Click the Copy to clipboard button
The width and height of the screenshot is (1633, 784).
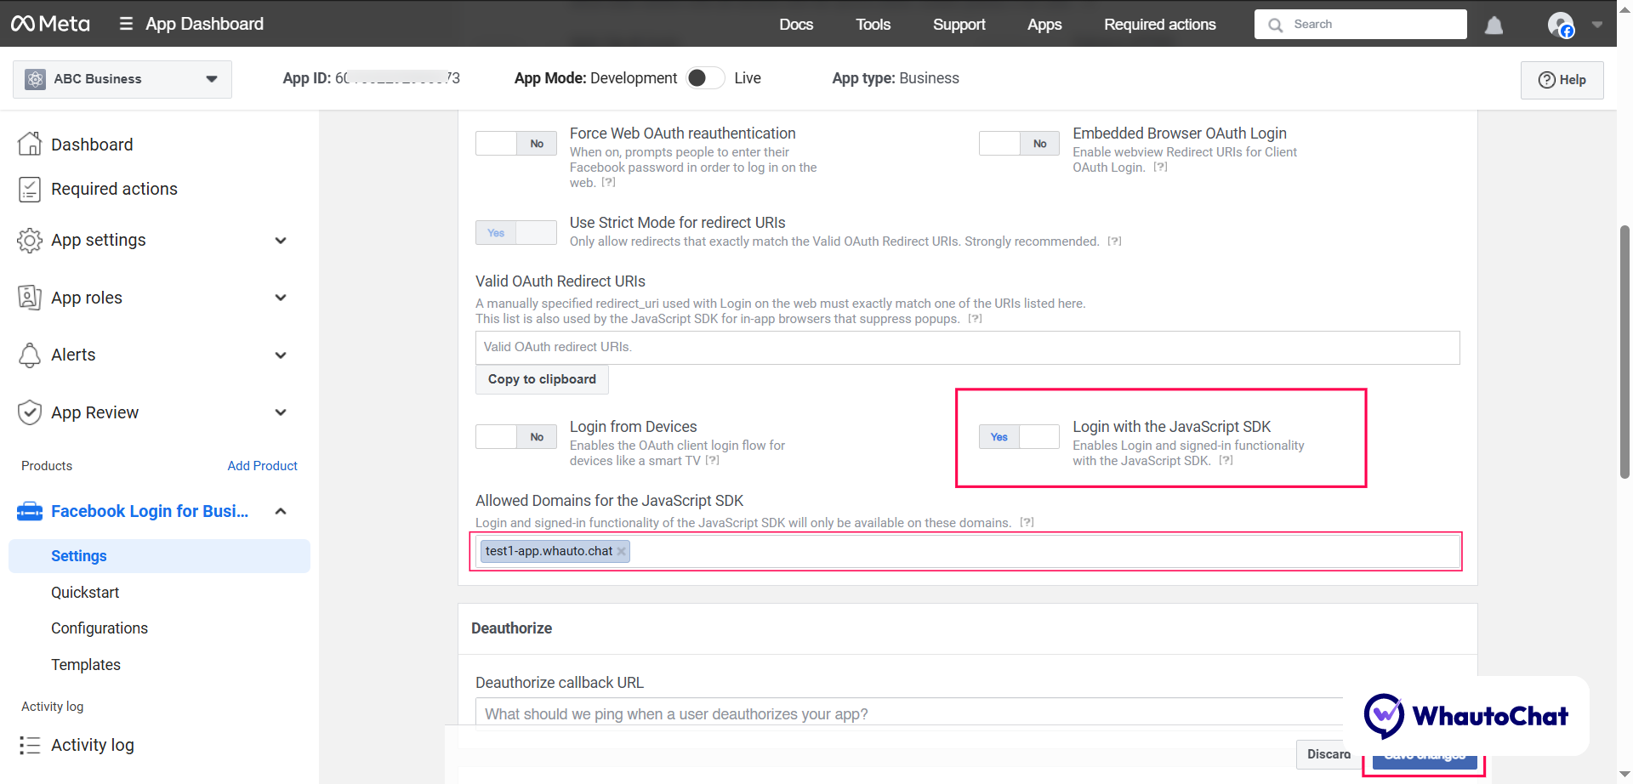tap(542, 379)
